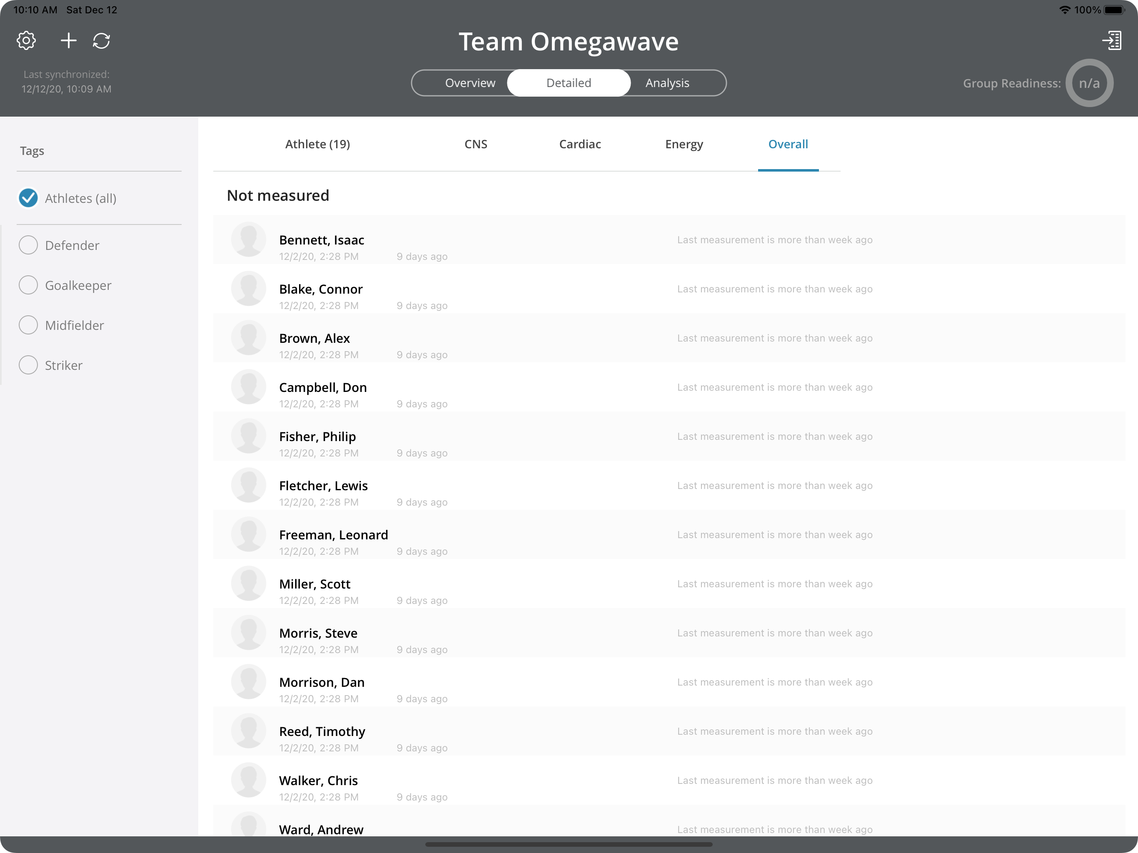Select the Goalkeeper tag filter

pos(28,285)
